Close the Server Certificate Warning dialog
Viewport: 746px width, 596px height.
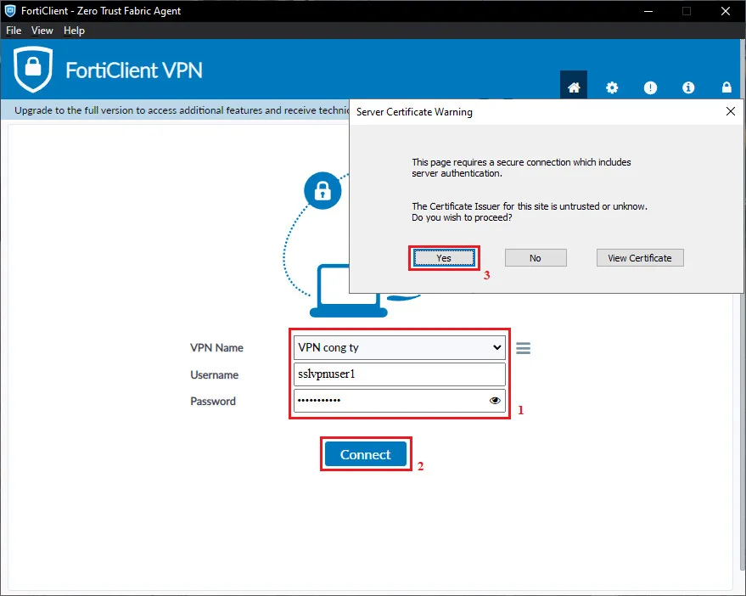click(731, 111)
